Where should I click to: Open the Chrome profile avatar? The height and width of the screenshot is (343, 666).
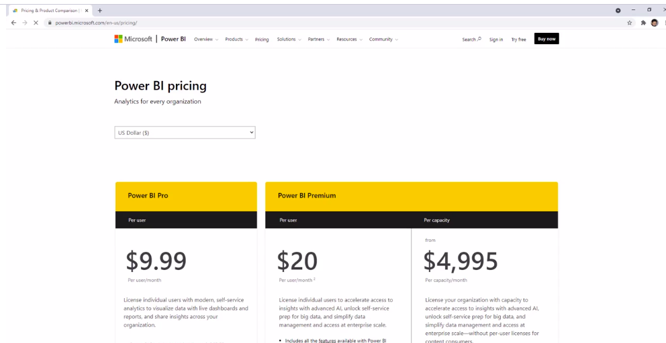(x=655, y=23)
